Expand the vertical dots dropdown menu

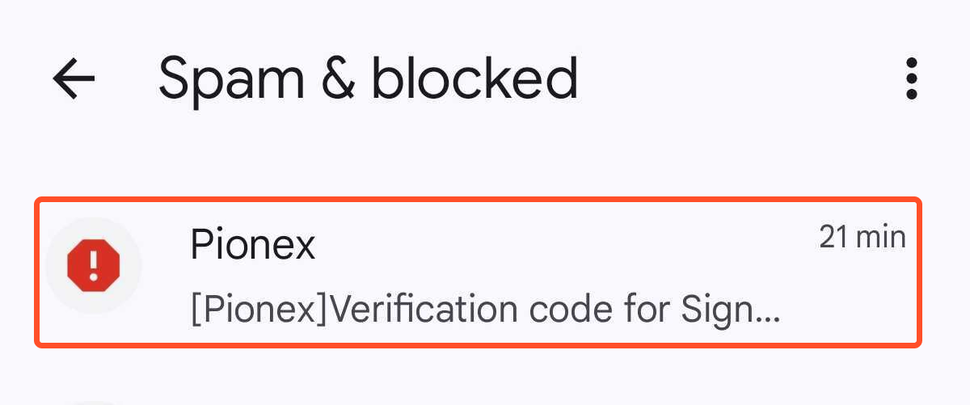click(912, 78)
